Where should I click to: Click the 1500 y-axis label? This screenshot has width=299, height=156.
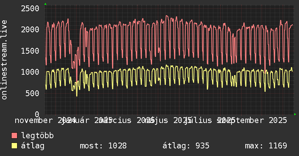click(30, 51)
